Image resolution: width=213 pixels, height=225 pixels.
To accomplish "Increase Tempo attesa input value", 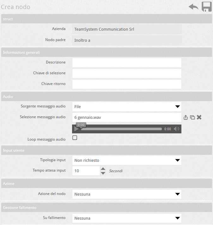I will tap(103, 169).
